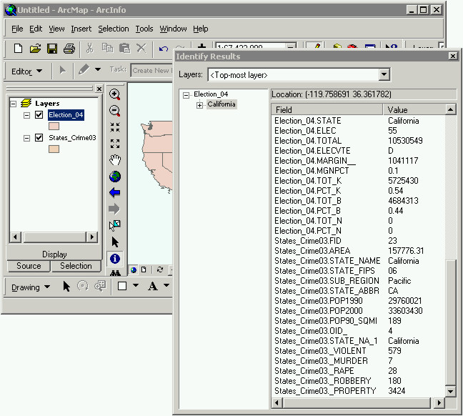Close the Identify Results window
The height and width of the screenshot is (416, 463).
453,56
